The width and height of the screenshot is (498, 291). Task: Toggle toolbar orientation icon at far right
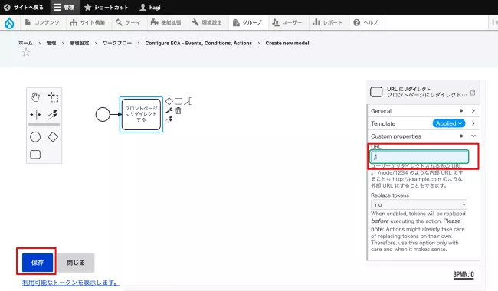pyautogui.click(x=494, y=22)
